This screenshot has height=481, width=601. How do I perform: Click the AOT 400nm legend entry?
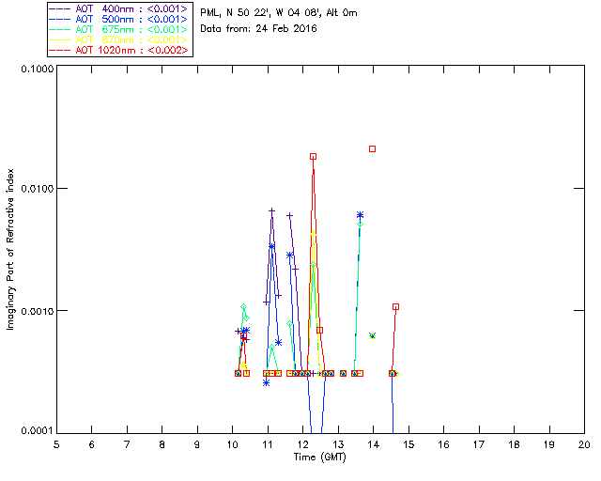coord(119,8)
